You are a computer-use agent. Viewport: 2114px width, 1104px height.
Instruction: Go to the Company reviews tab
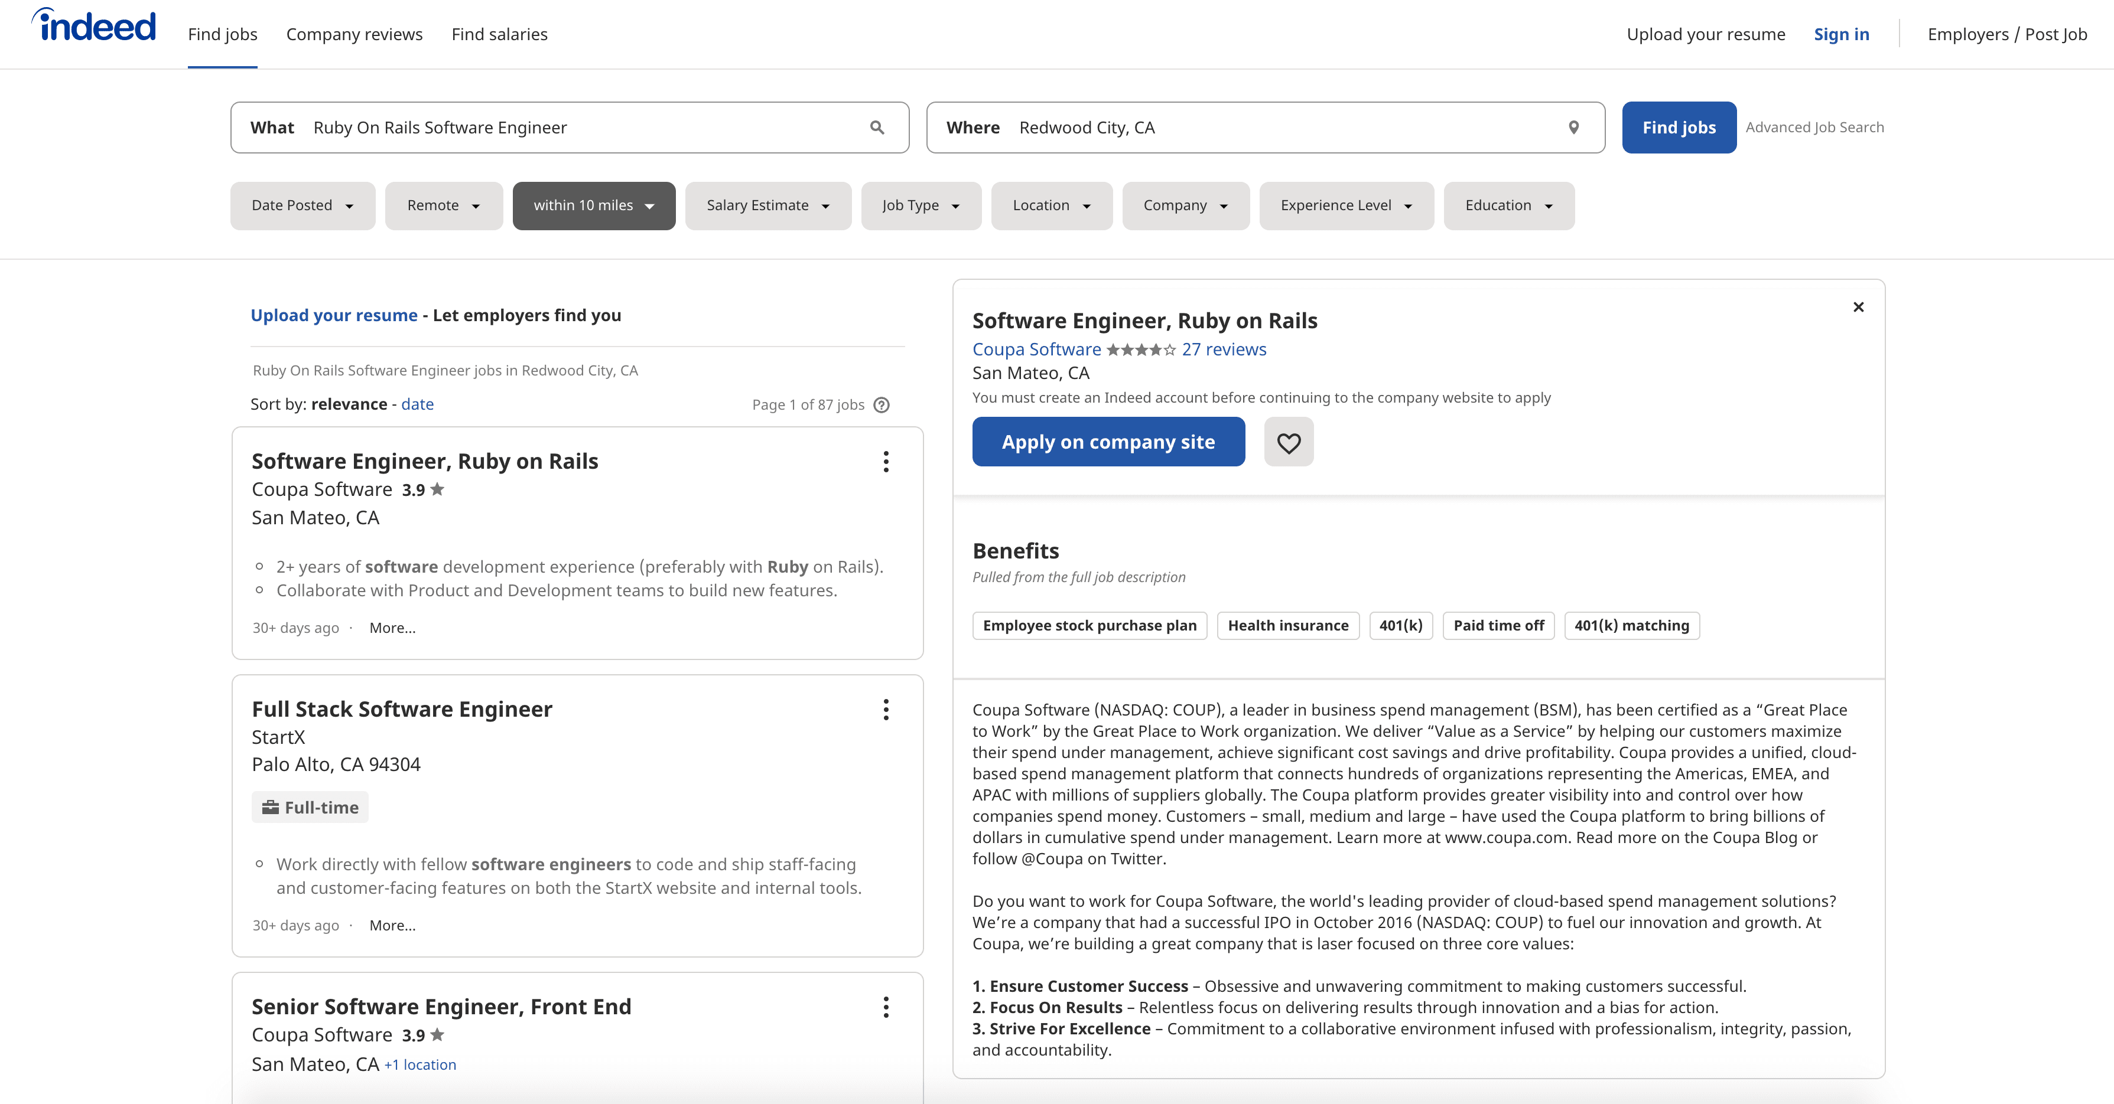click(354, 34)
